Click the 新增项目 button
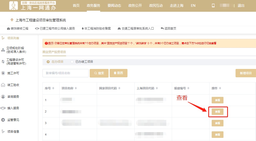The width and height of the screenshot is (256, 141). click(x=246, y=73)
